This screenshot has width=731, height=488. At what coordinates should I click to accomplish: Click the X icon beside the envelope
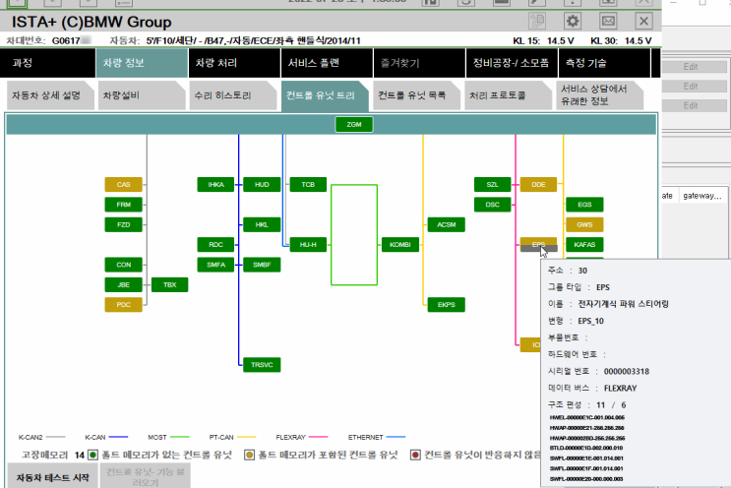click(644, 21)
